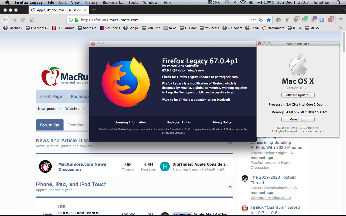The image size is (346, 216).
Task: Click the "What's new" link in About Firefox
Action: pos(196,70)
